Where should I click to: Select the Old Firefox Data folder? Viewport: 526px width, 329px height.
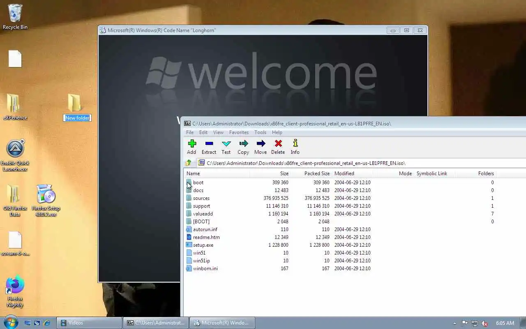[x=15, y=201]
